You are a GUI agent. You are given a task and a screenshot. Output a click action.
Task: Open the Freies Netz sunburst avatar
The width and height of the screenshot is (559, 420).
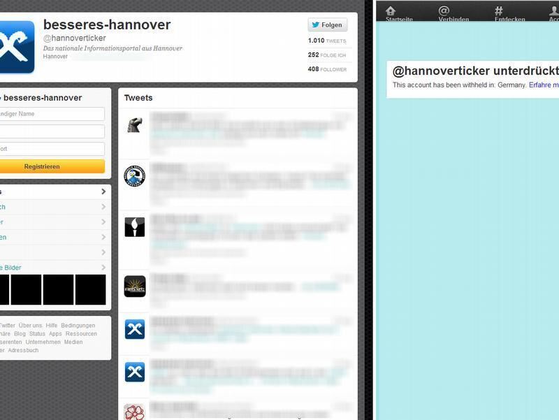(x=135, y=286)
